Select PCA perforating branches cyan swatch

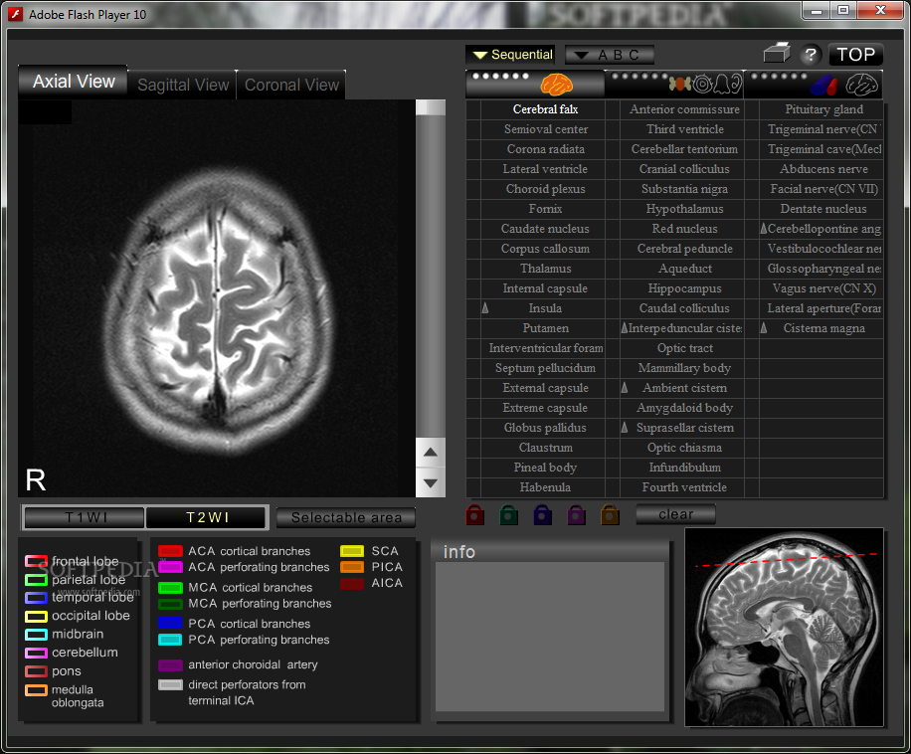click(170, 640)
